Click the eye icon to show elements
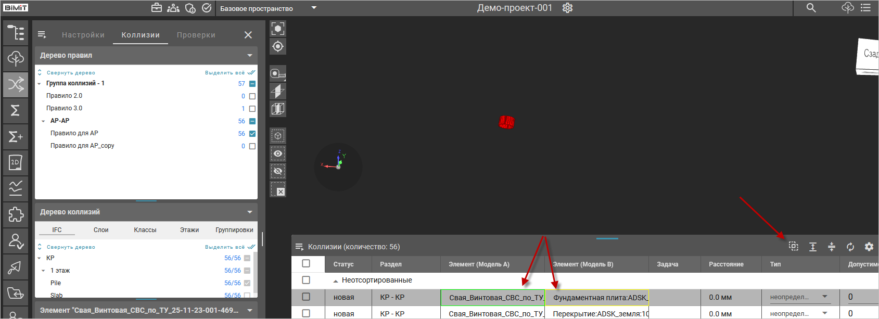This screenshot has height=319, width=879. [x=278, y=154]
